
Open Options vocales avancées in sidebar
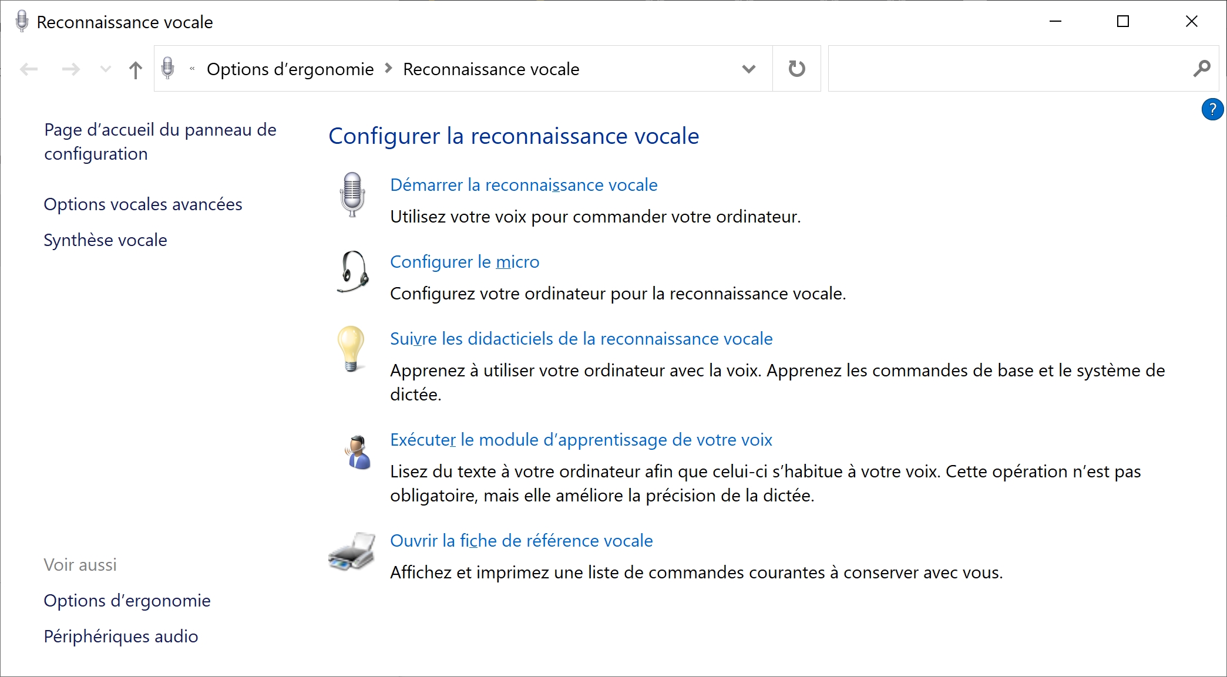143,204
